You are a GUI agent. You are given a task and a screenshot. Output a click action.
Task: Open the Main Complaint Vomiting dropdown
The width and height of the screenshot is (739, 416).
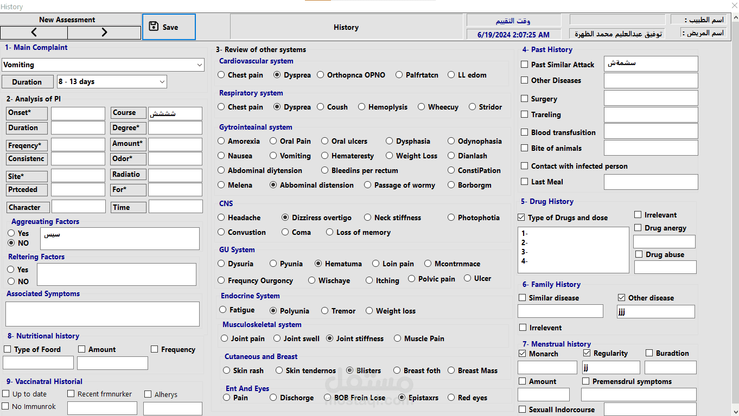click(x=103, y=65)
